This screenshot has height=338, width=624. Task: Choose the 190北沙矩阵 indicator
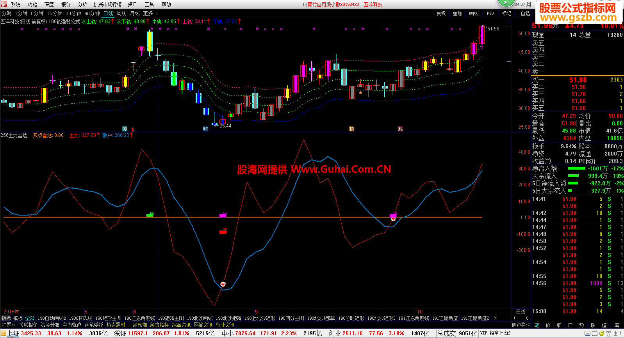tap(228, 318)
